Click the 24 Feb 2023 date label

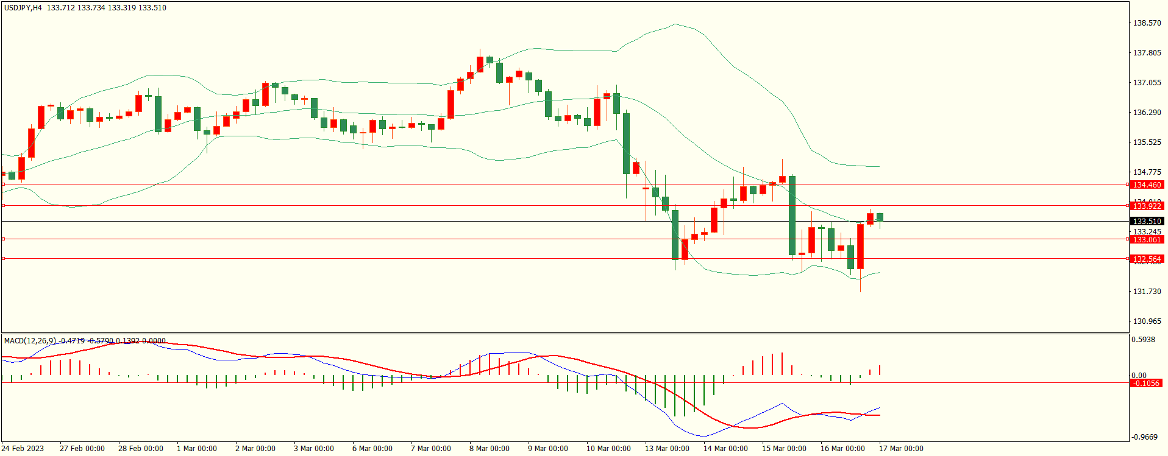[23, 449]
